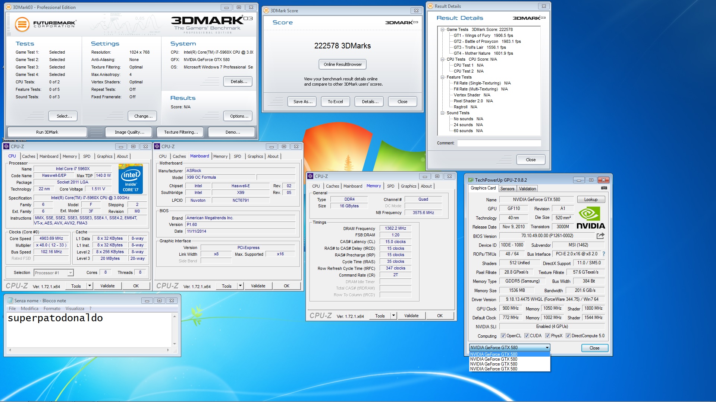Screen dimensions: 716x402
Task: Click OK in CPU-Z Mainboard window
Action: pos(286,286)
